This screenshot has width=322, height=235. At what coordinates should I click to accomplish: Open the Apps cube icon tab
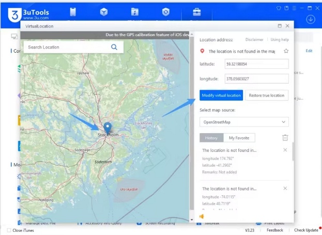104,12
